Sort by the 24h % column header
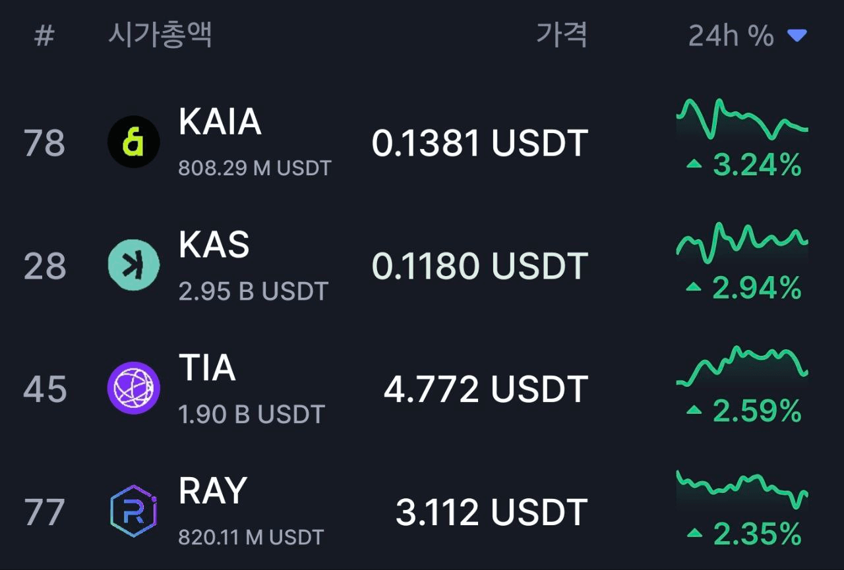Screen dimensions: 844x570 pyautogui.click(x=731, y=36)
